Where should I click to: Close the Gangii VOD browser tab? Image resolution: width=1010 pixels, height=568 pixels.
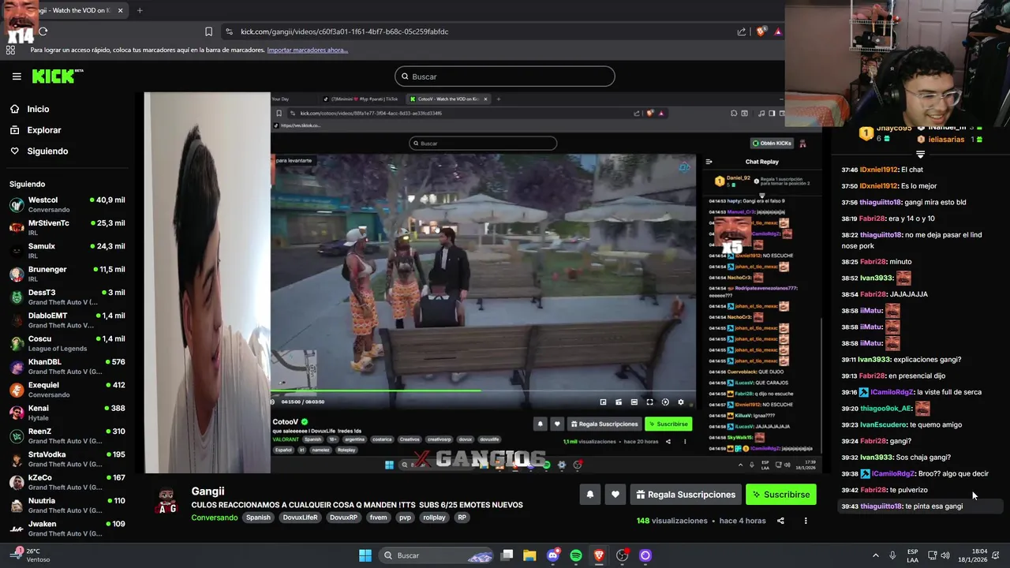tap(119, 10)
